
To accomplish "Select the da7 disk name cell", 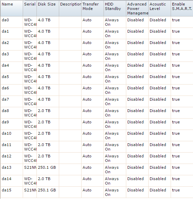I will pos(12,101).
